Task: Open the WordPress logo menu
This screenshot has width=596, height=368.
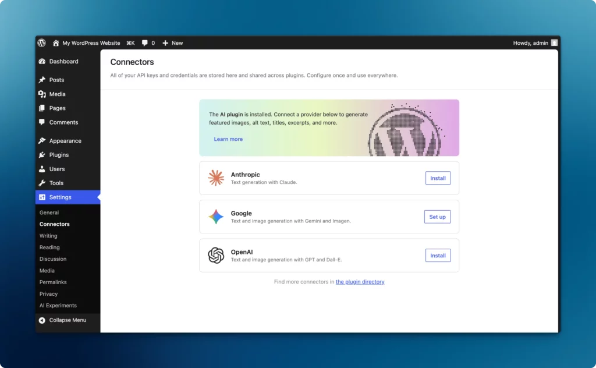Action: 42,43
